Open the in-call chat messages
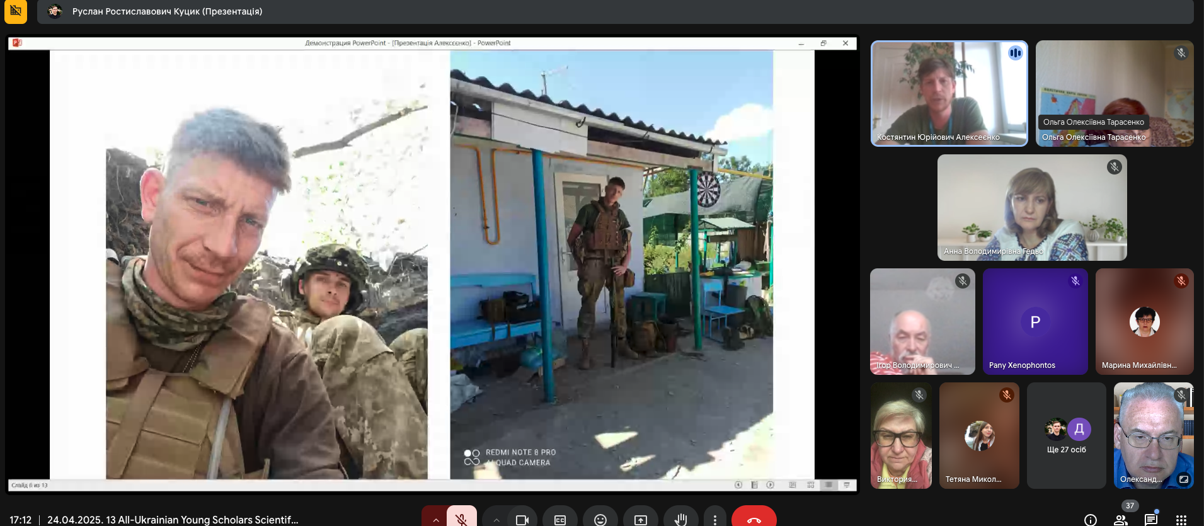1204x526 pixels. (x=1150, y=520)
